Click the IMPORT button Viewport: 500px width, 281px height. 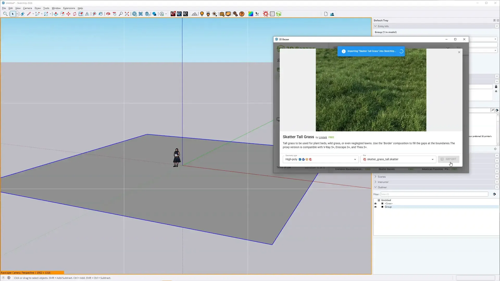[448, 159]
